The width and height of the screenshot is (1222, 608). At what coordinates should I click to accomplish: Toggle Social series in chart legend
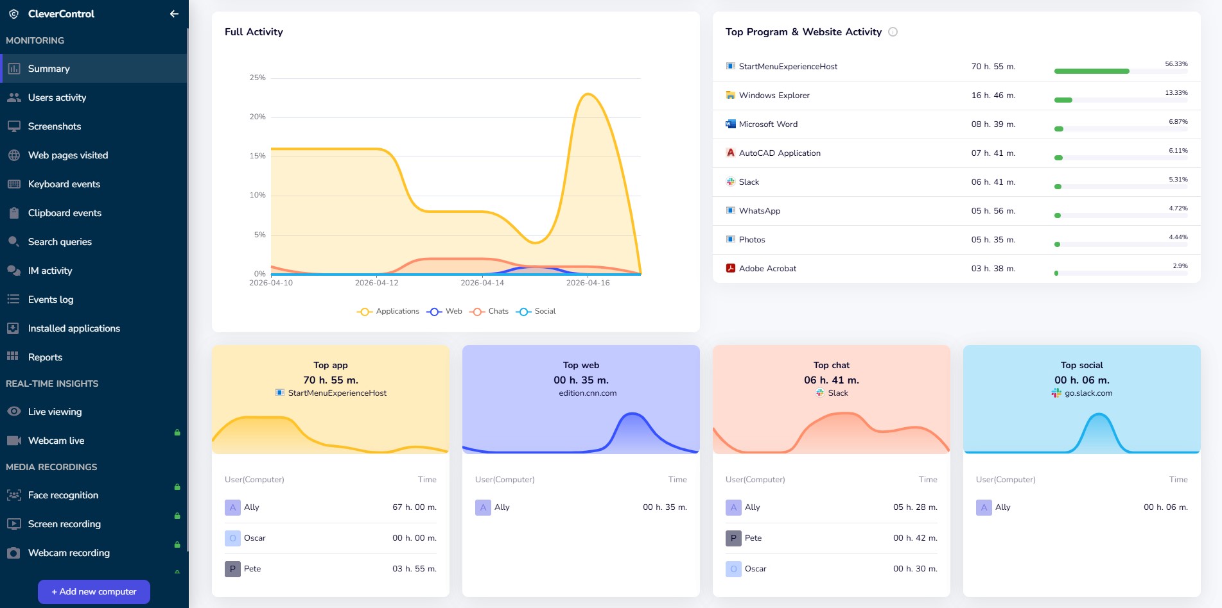pyautogui.click(x=536, y=311)
